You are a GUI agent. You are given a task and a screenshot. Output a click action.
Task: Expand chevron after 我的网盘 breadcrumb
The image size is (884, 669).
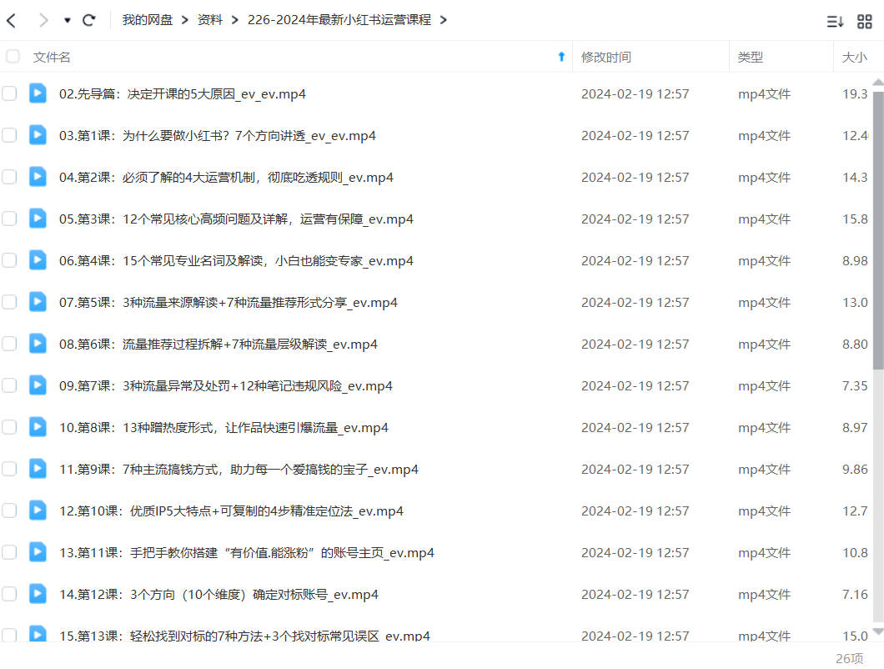point(185,20)
